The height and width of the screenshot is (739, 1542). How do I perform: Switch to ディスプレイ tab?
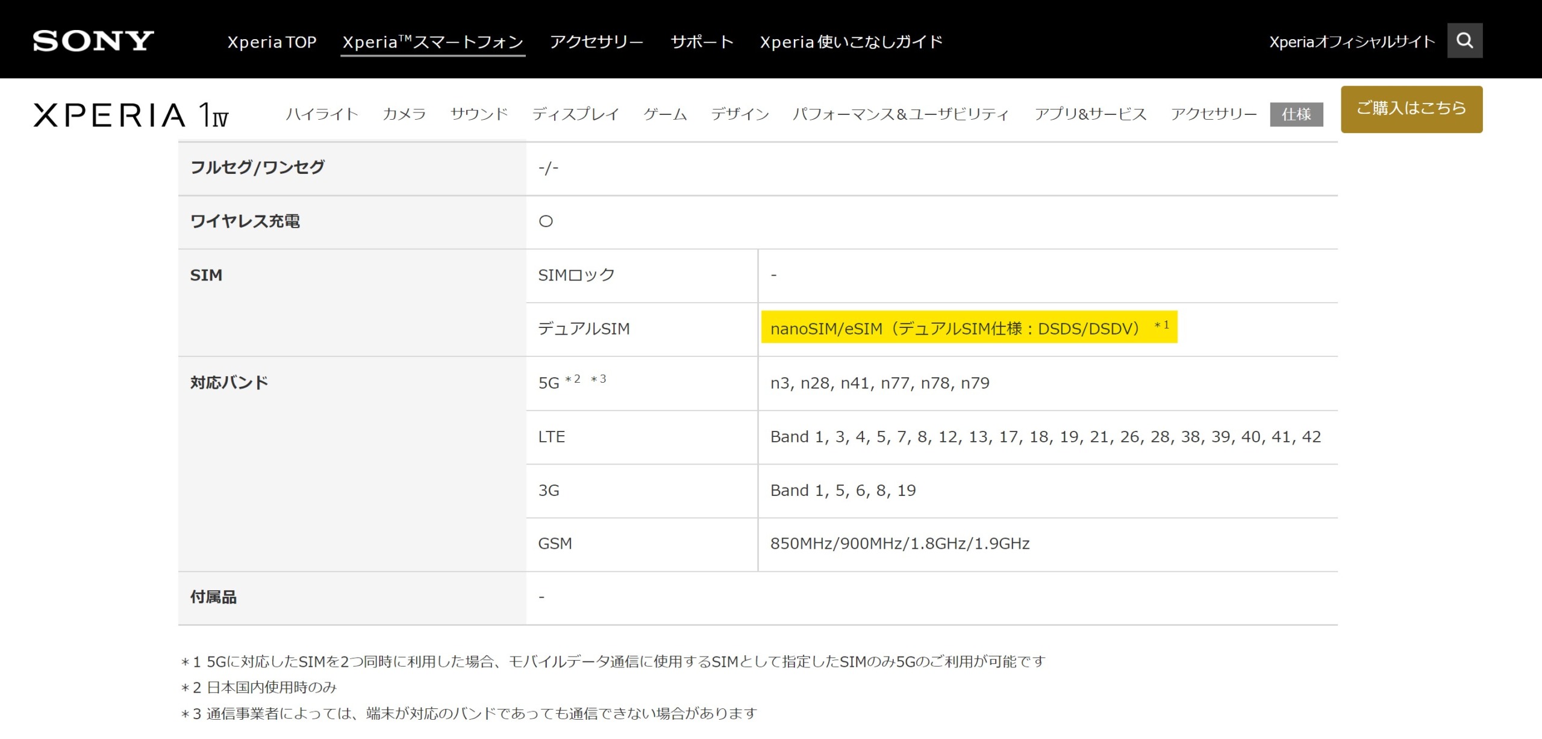(x=575, y=114)
